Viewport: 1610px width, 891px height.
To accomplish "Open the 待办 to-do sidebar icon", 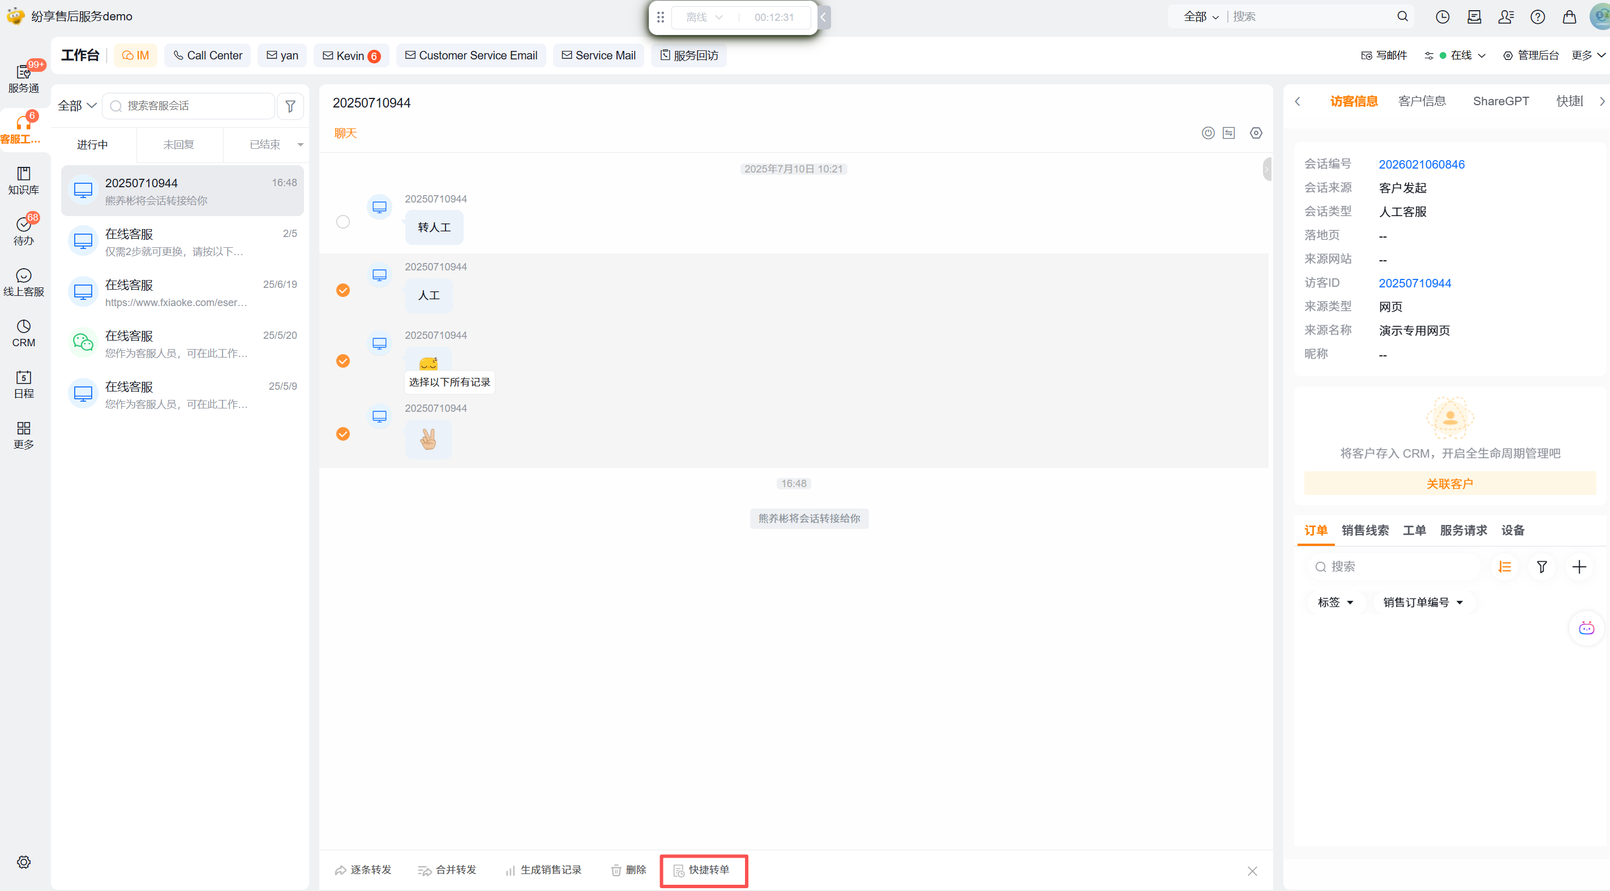I will tap(24, 230).
